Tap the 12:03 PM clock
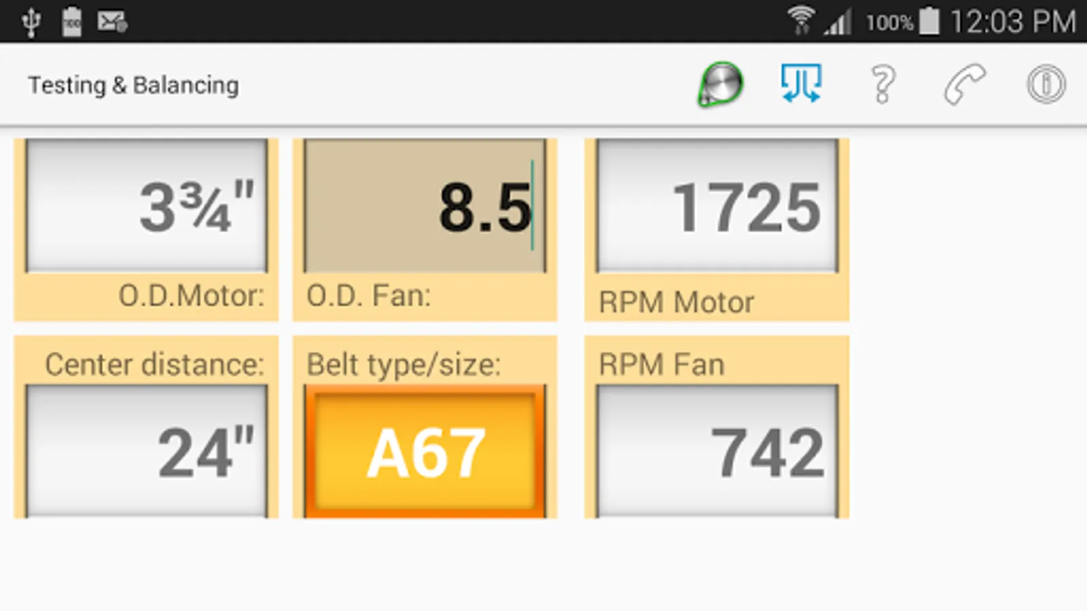This screenshot has width=1087, height=611. pyautogui.click(x=1013, y=22)
